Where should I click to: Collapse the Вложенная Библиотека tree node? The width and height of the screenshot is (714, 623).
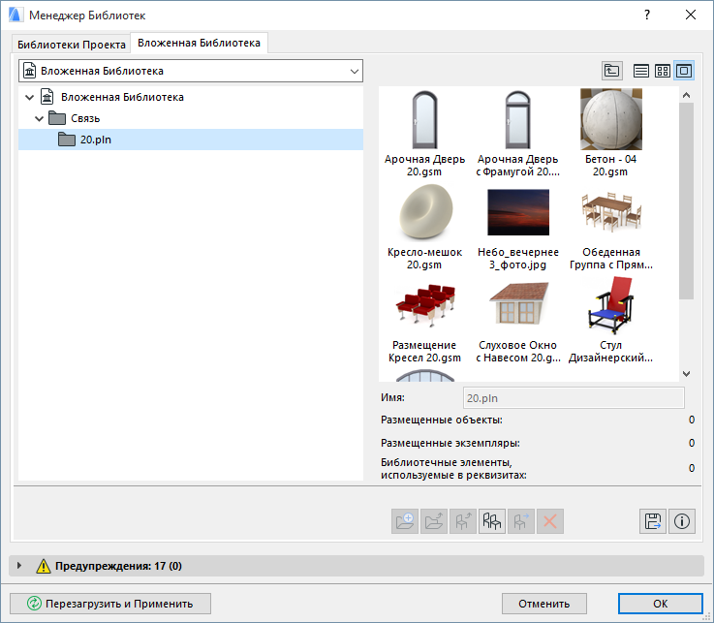30,97
